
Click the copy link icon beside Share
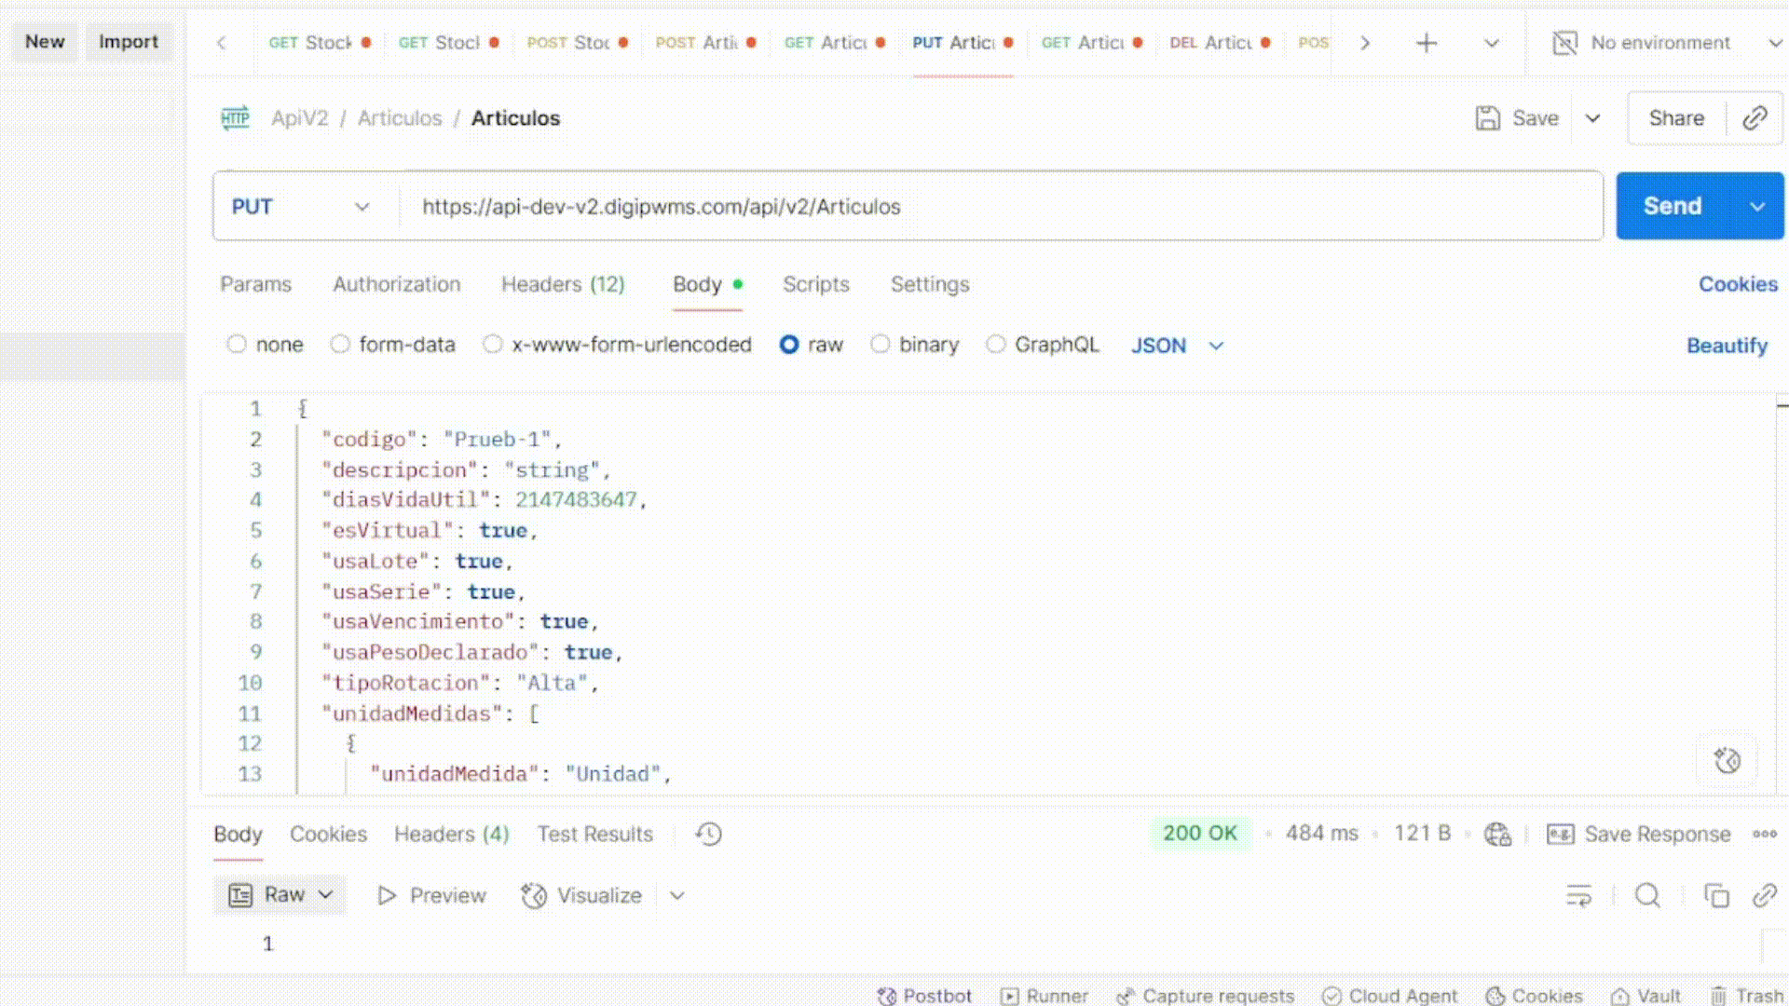[1755, 118]
